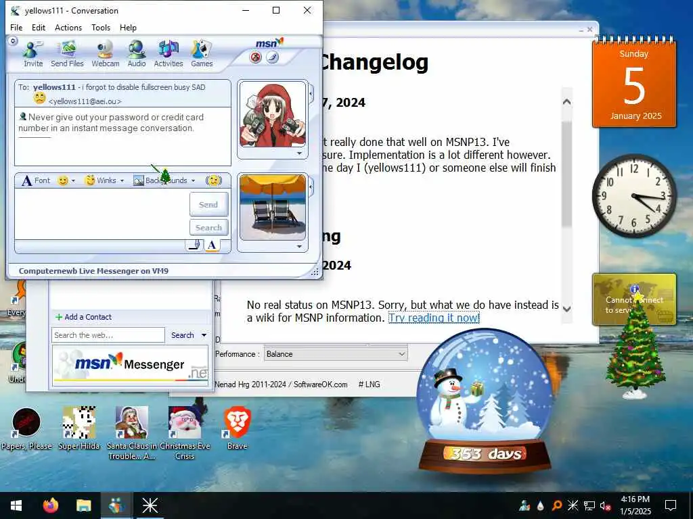Open your display picture options arrow
Screen dimensions: 693x519
click(x=300, y=247)
